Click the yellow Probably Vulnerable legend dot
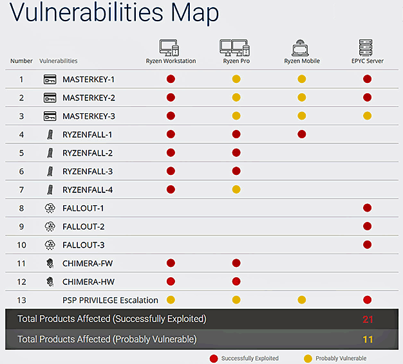The width and height of the screenshot is (403, 364). point(308,358)
